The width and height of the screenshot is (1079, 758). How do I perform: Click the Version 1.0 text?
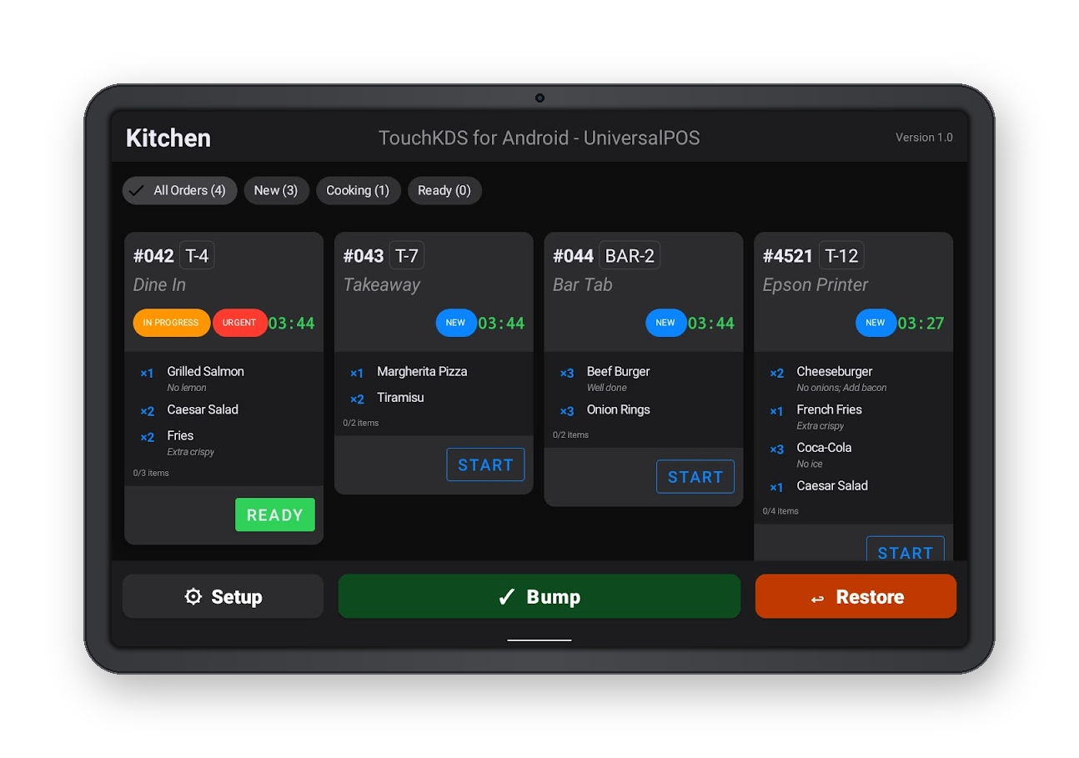point(924,138)
